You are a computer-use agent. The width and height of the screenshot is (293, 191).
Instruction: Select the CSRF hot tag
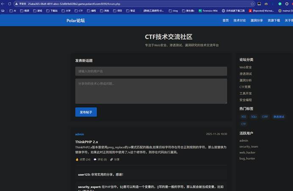pos(265,116)
